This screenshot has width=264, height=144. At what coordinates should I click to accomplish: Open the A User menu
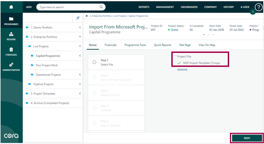click(x=245, y=7)
